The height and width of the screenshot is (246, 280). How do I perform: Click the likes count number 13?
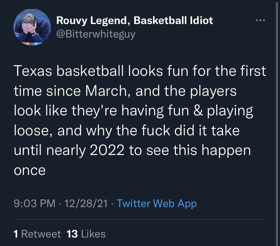click(72, 234)
